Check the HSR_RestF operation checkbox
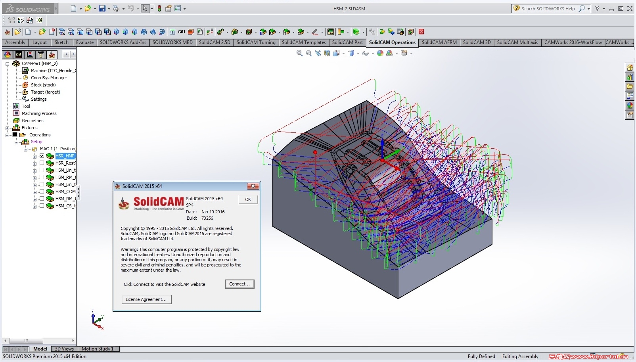636x362 pixels. tap(42, 163)
